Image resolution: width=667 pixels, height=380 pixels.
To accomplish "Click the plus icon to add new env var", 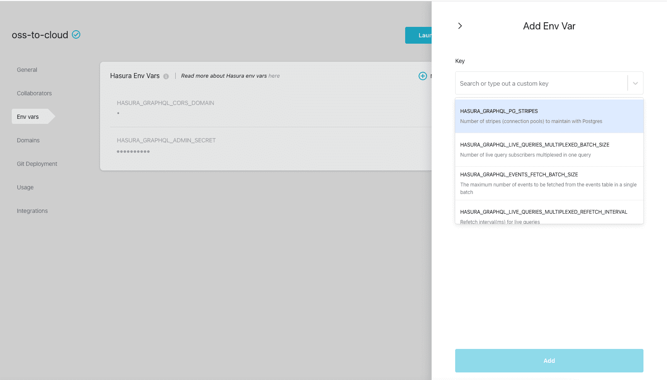I will pos(423,76).
